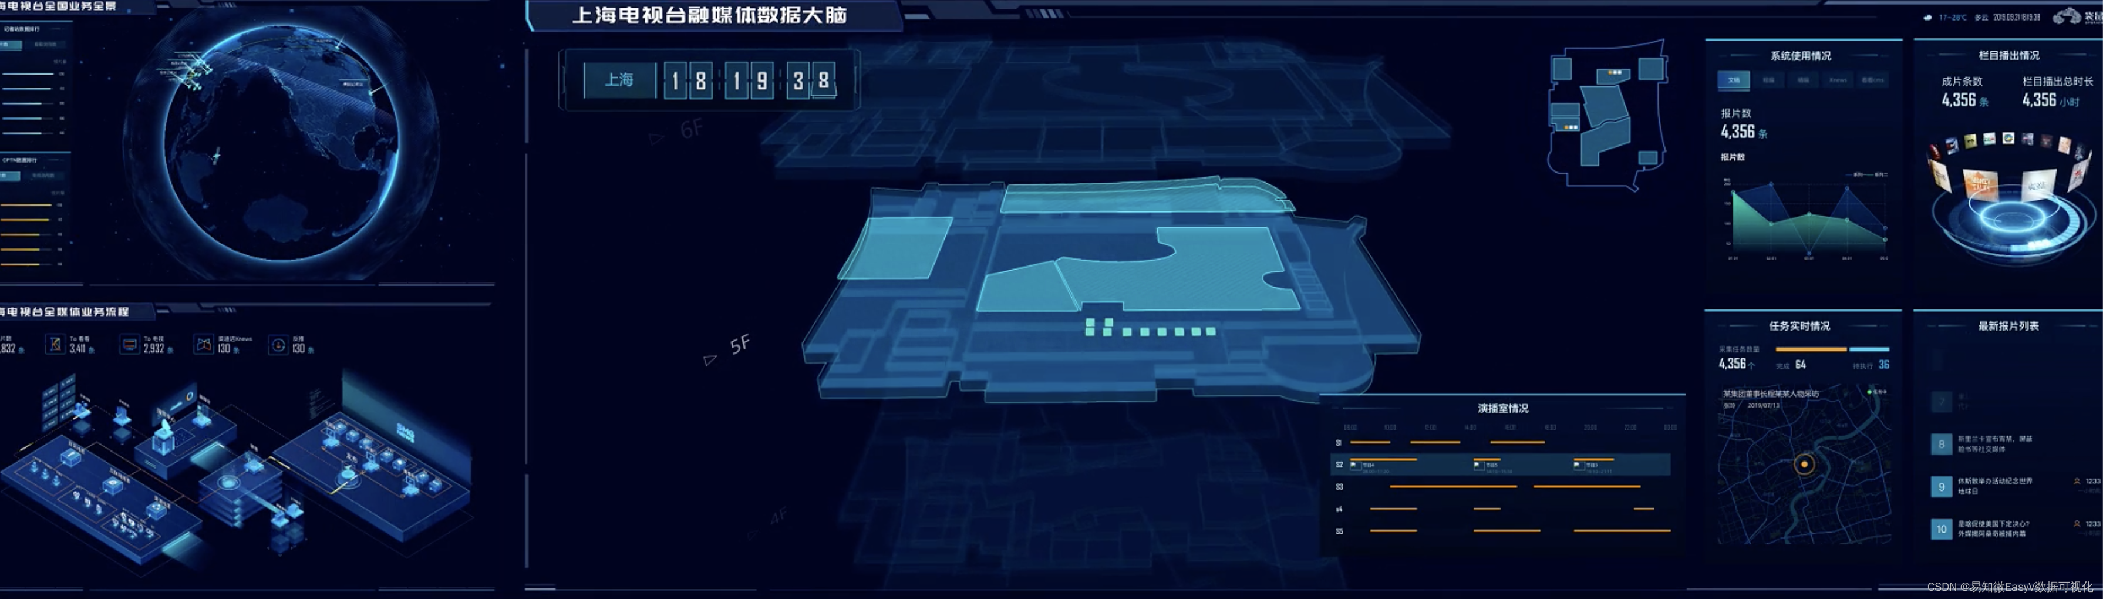Click the orange 完成 progress bar segment

[x=1811, y=349]
